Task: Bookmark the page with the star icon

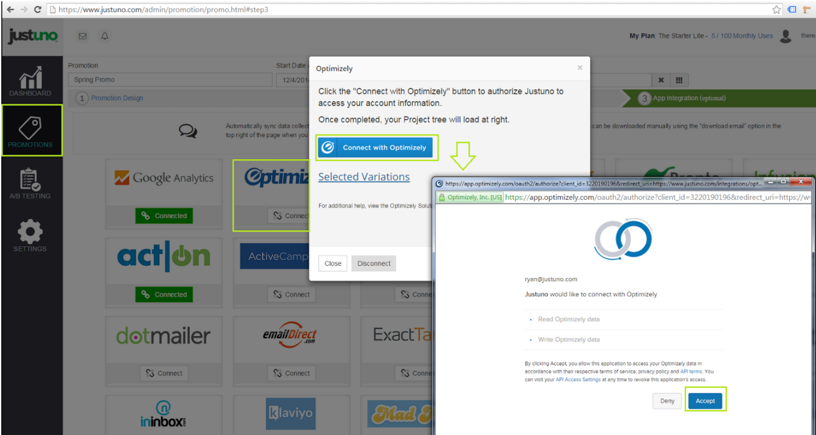Action: 775,9
